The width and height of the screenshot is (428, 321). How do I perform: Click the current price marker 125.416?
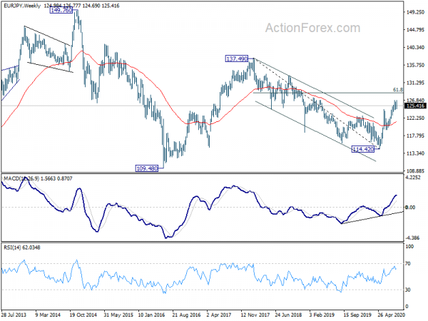pyautogui.click(x=415, y=106)
